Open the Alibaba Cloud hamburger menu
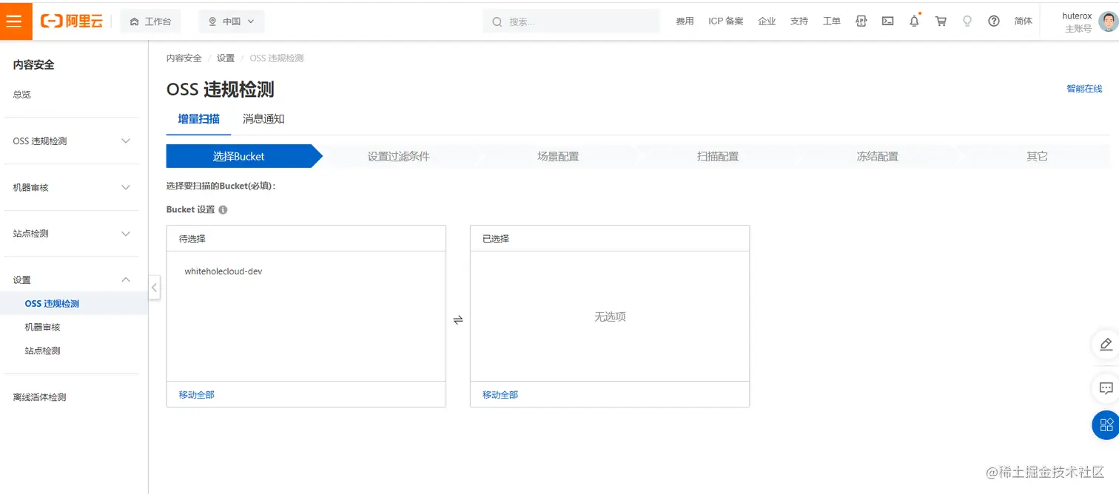Screen dimensions: 1119x494 pos(15,21)
